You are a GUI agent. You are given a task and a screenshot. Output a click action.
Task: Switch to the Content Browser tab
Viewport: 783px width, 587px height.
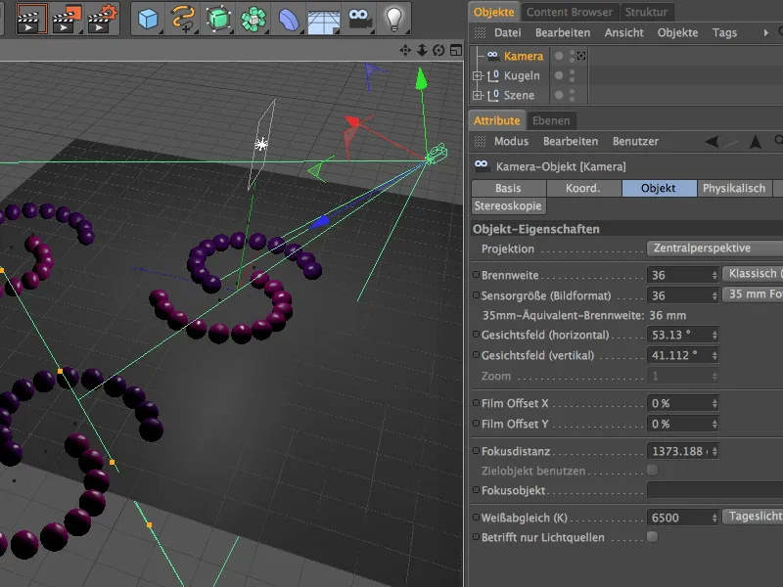click(x=570, y=12)
